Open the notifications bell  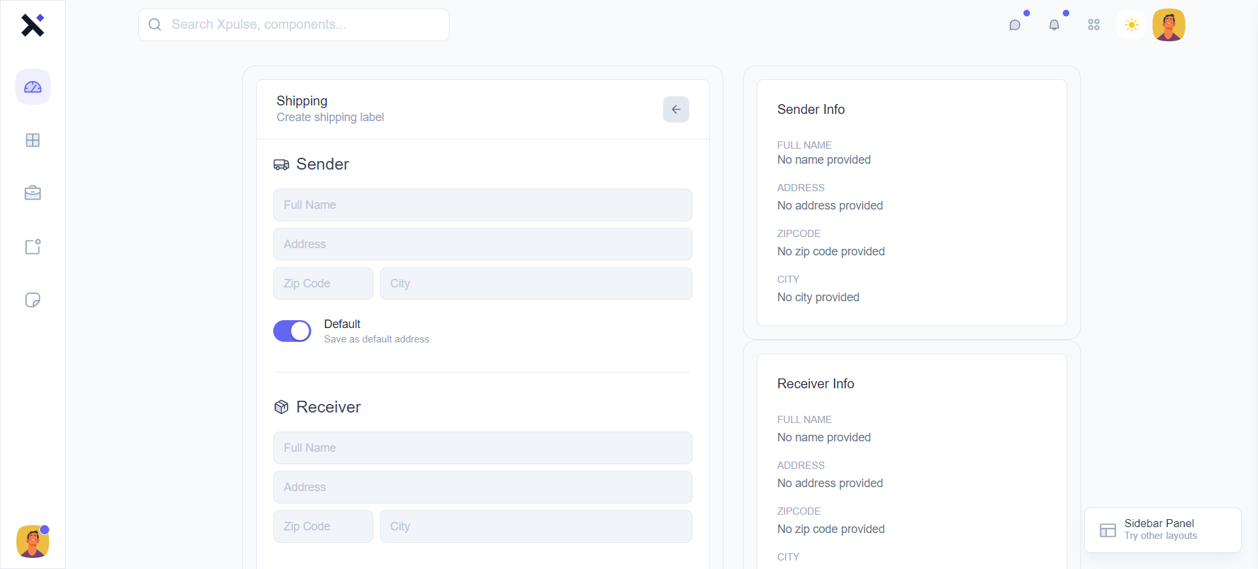1055,25
